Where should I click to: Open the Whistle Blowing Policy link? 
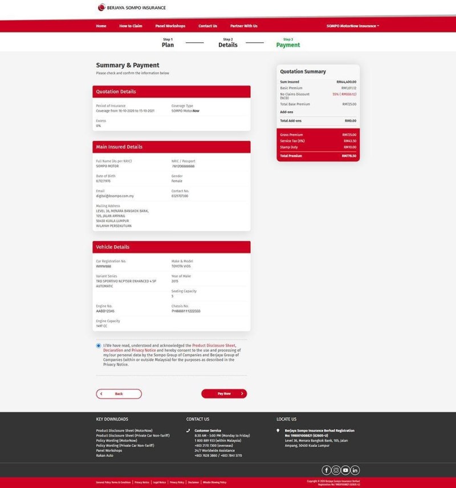coord(214,482)
